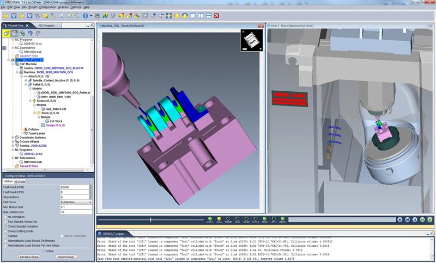Viewport: 436px width, 263px height.
Task: Expand the G-Code Offsets tree node
Action: click(13, 142)
